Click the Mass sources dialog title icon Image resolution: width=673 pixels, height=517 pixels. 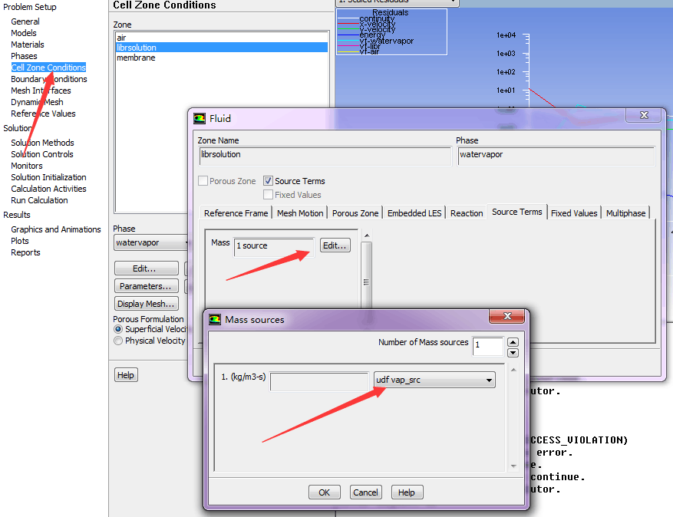tap(215, 320)
